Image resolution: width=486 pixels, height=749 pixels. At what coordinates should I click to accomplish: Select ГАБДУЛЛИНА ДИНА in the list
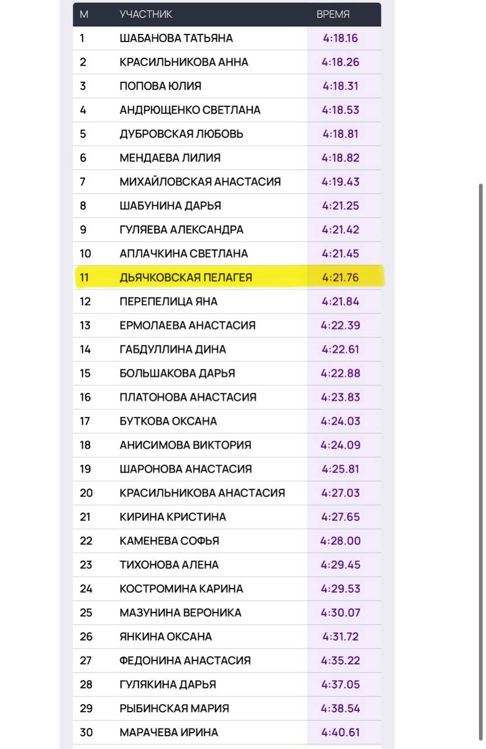(x=173, y=349)
